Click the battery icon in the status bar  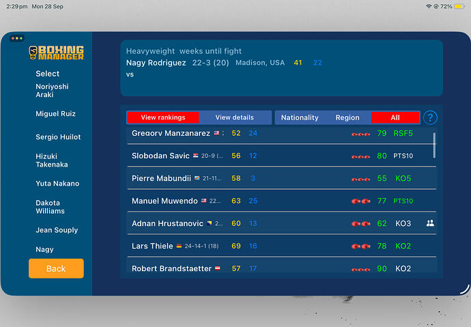pos(459,6)
